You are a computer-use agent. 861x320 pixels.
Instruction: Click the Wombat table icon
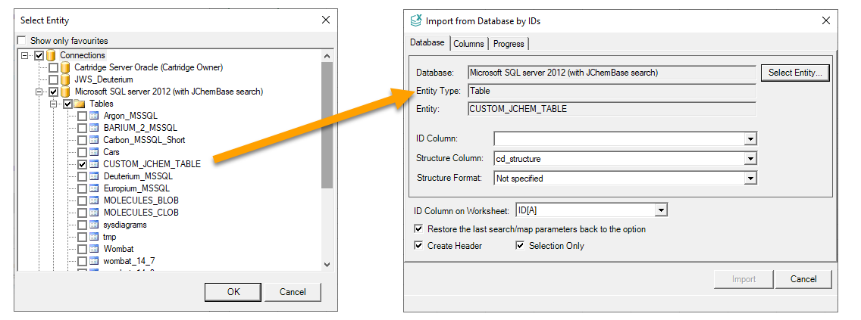point(95,249)
